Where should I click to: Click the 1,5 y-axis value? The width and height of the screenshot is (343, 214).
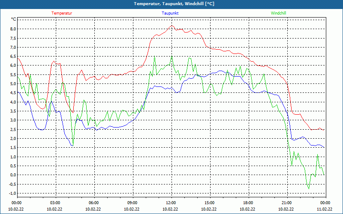pyautogui.click(x=13, y=148)
